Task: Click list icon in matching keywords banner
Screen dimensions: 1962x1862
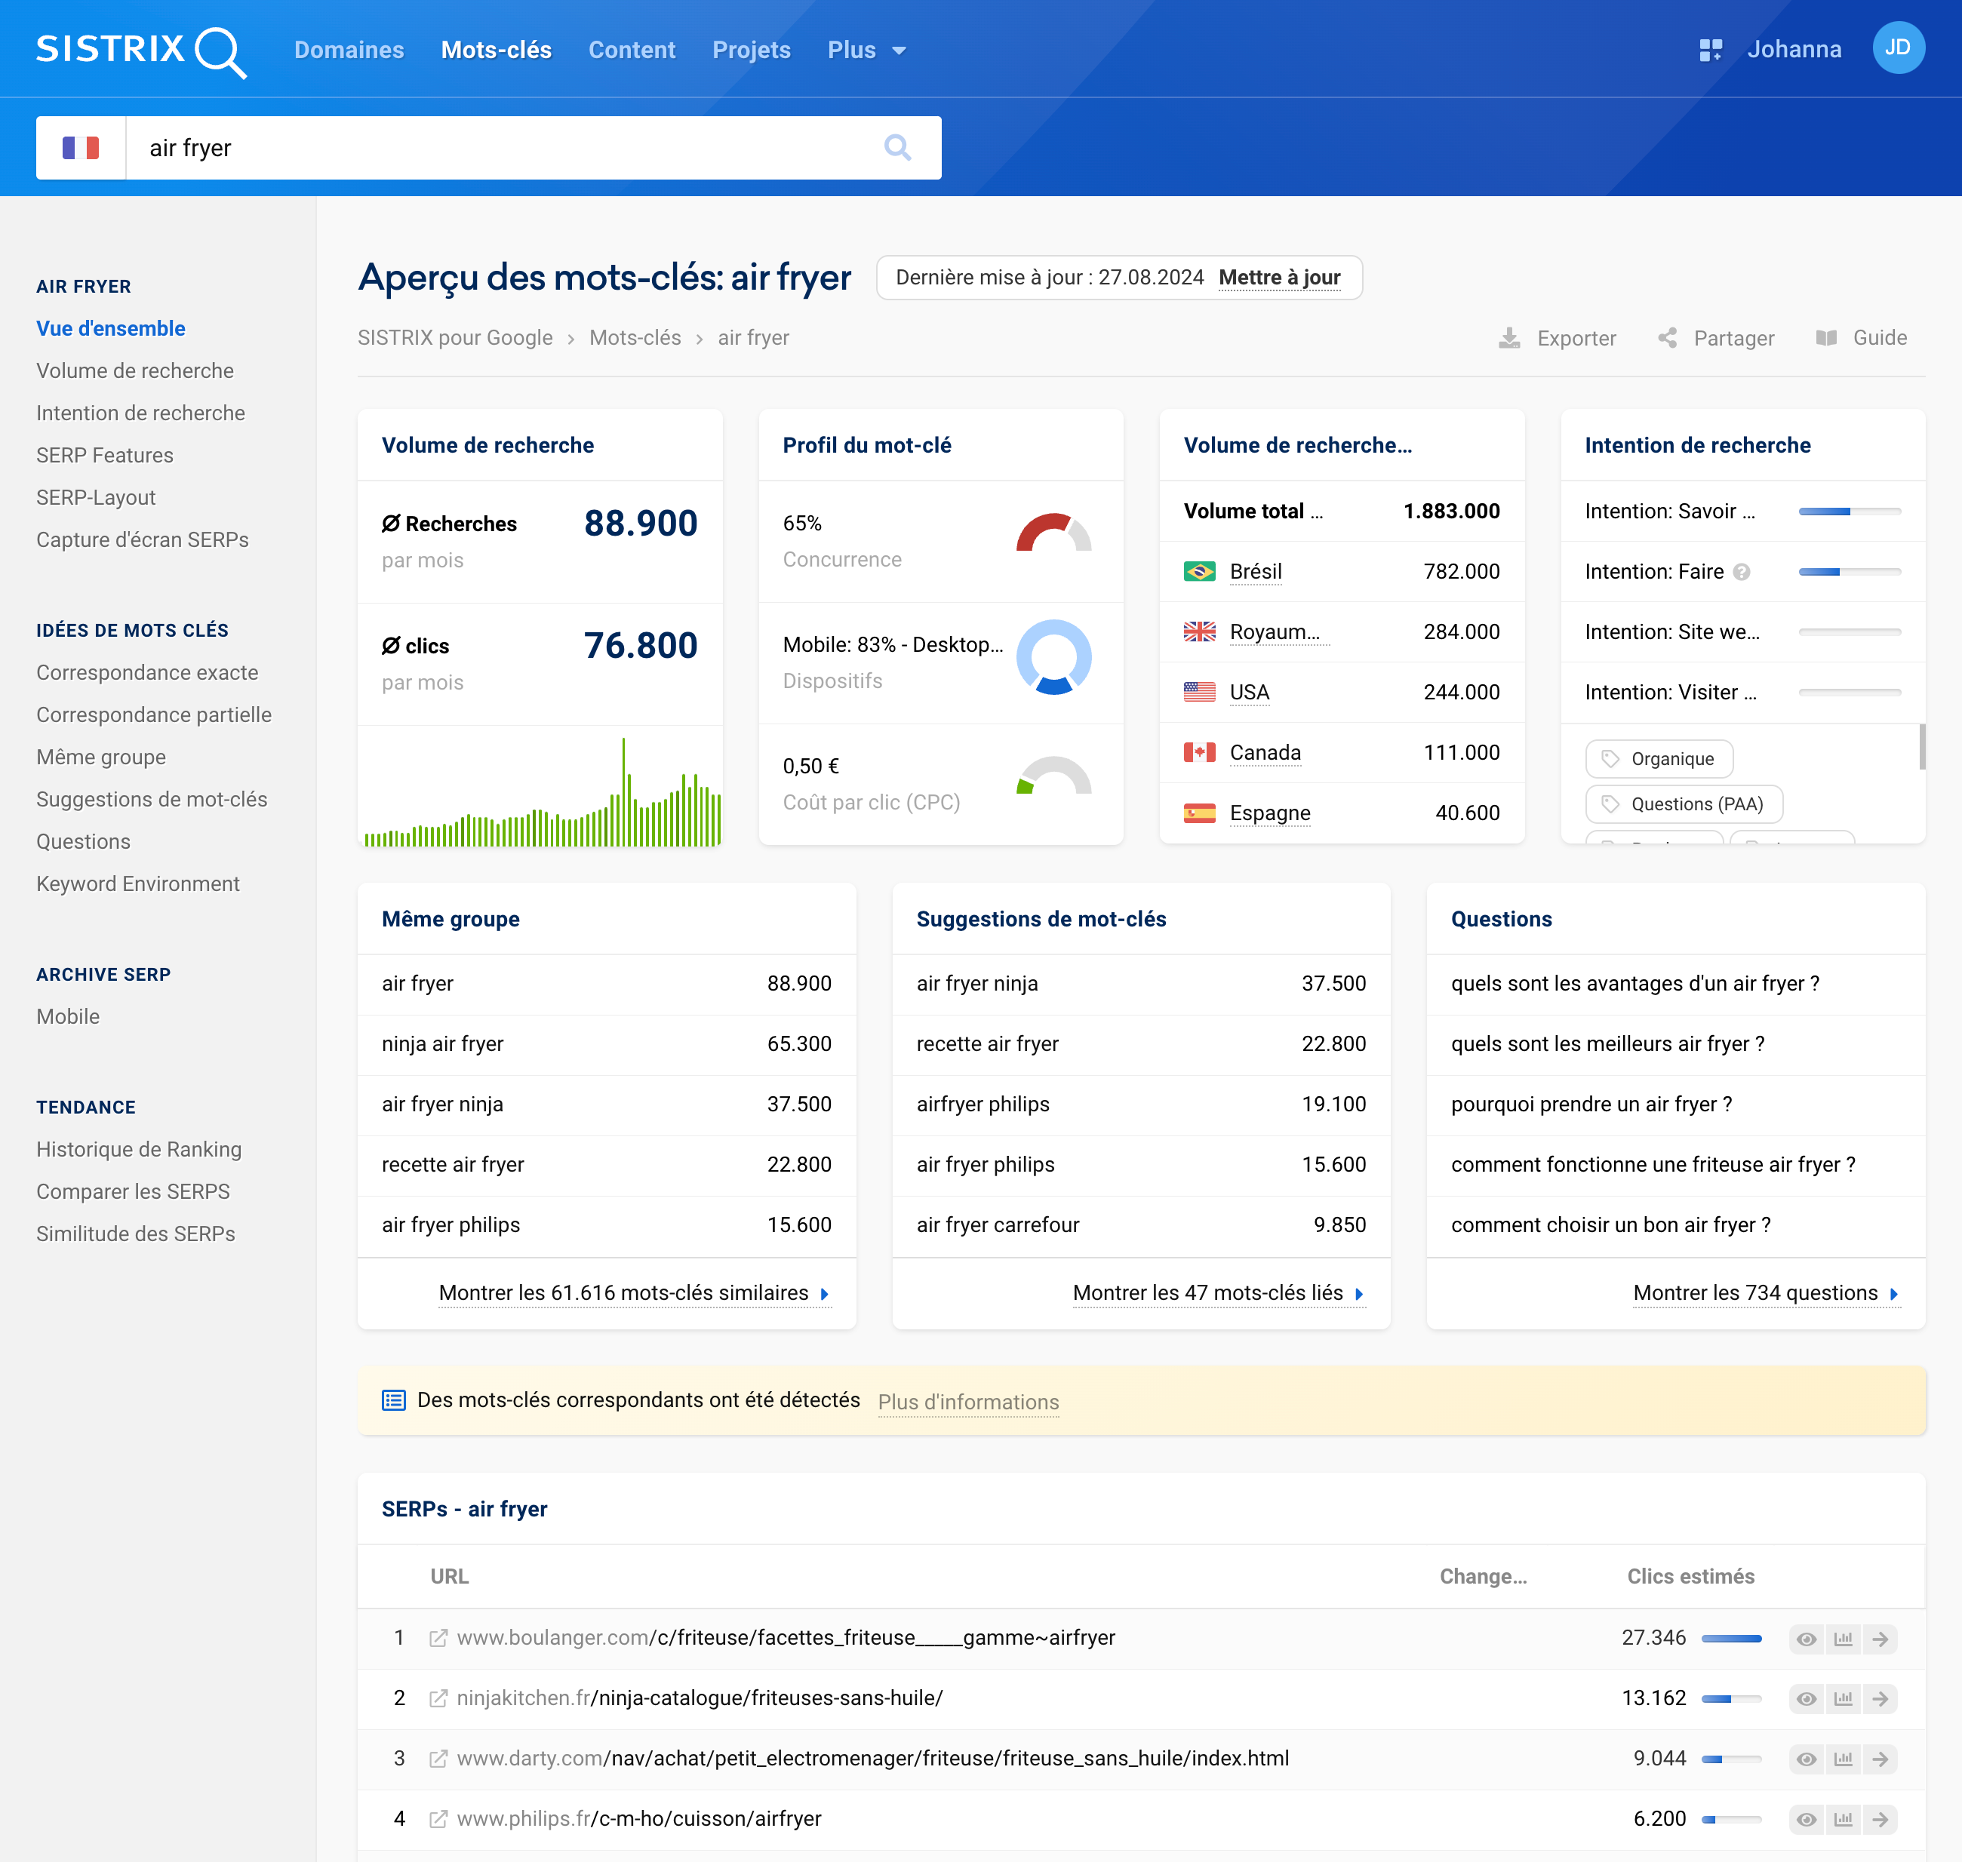Action: (393, 1400)
